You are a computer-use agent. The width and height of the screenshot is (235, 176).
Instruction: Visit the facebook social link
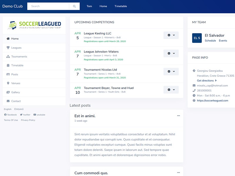pos(11,115)
